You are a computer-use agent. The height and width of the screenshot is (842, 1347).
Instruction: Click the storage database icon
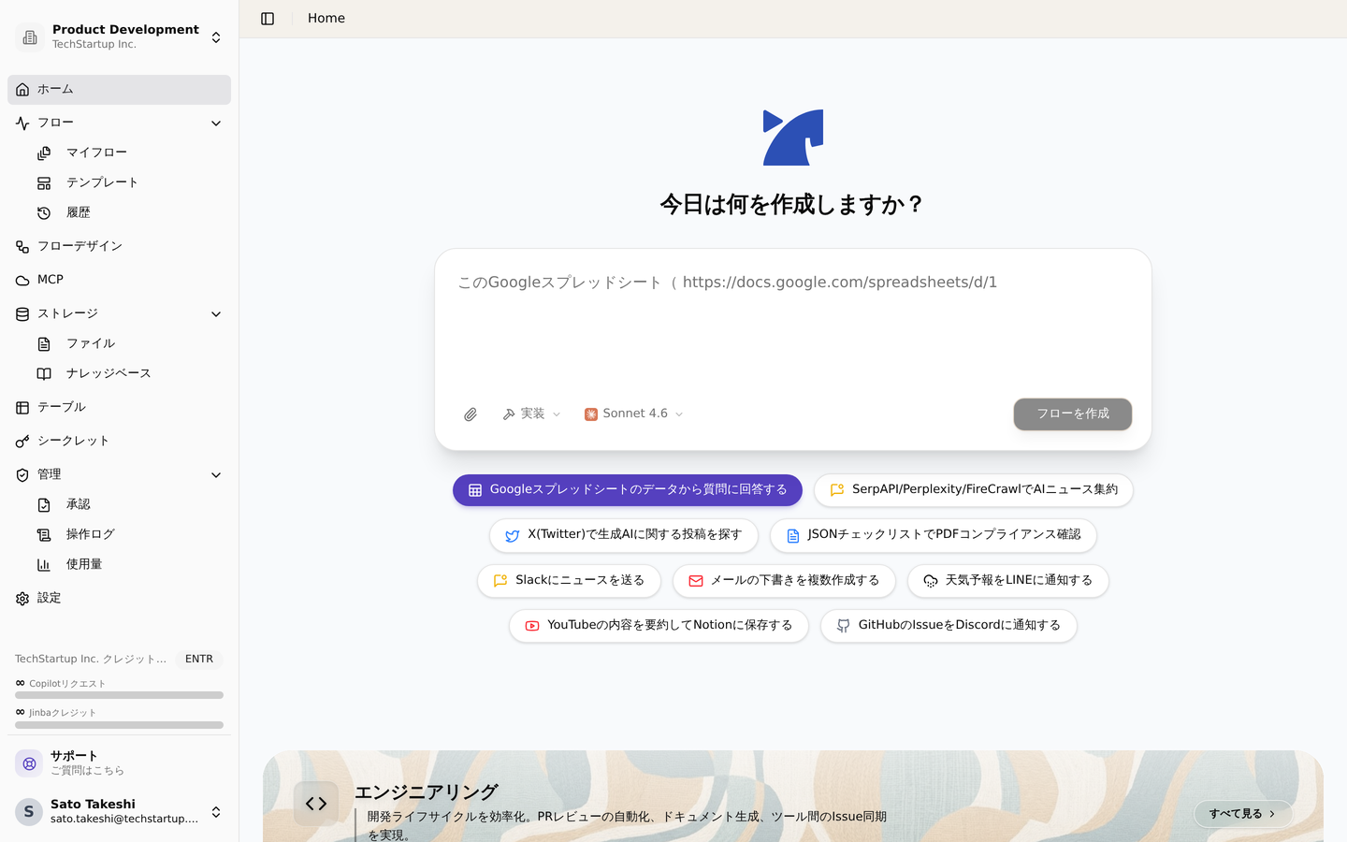[x=22, y=314]
